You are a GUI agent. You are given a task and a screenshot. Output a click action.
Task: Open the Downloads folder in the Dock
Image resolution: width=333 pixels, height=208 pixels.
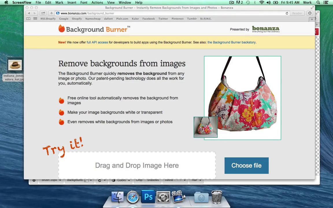[201, 197]
